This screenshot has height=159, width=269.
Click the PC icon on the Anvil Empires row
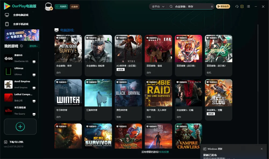[34, 88]
